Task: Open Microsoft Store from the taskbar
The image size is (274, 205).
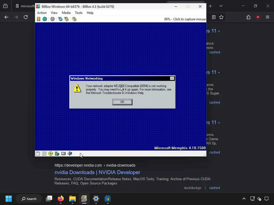Action: click(x=108, y=199)
